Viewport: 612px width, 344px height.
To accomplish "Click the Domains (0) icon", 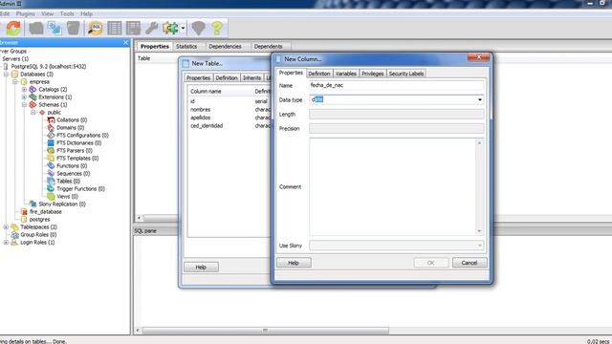I will tap(51, 127).
